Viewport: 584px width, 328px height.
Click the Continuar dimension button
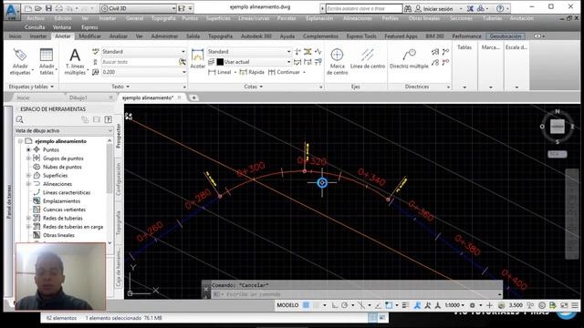(284, 72)
